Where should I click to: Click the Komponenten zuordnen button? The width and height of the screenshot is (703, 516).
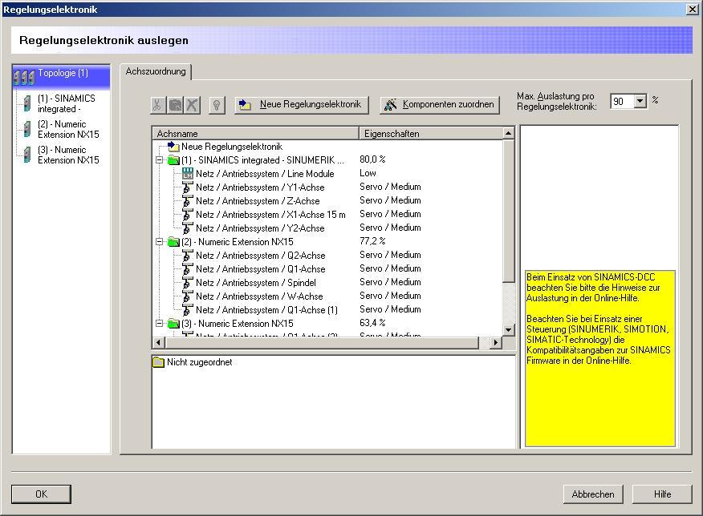440,105
